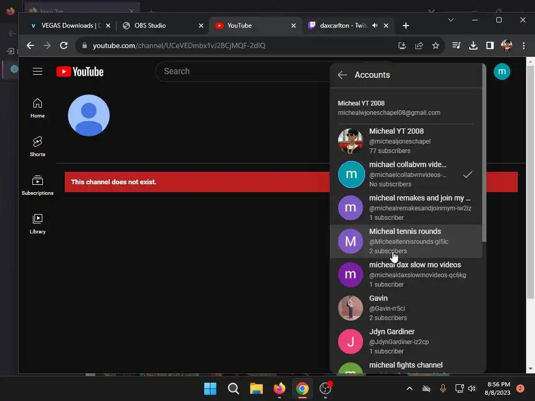Switch to Gavin account
The width and height of the screenshot is (535, 401).
click(x=405, y=308)
